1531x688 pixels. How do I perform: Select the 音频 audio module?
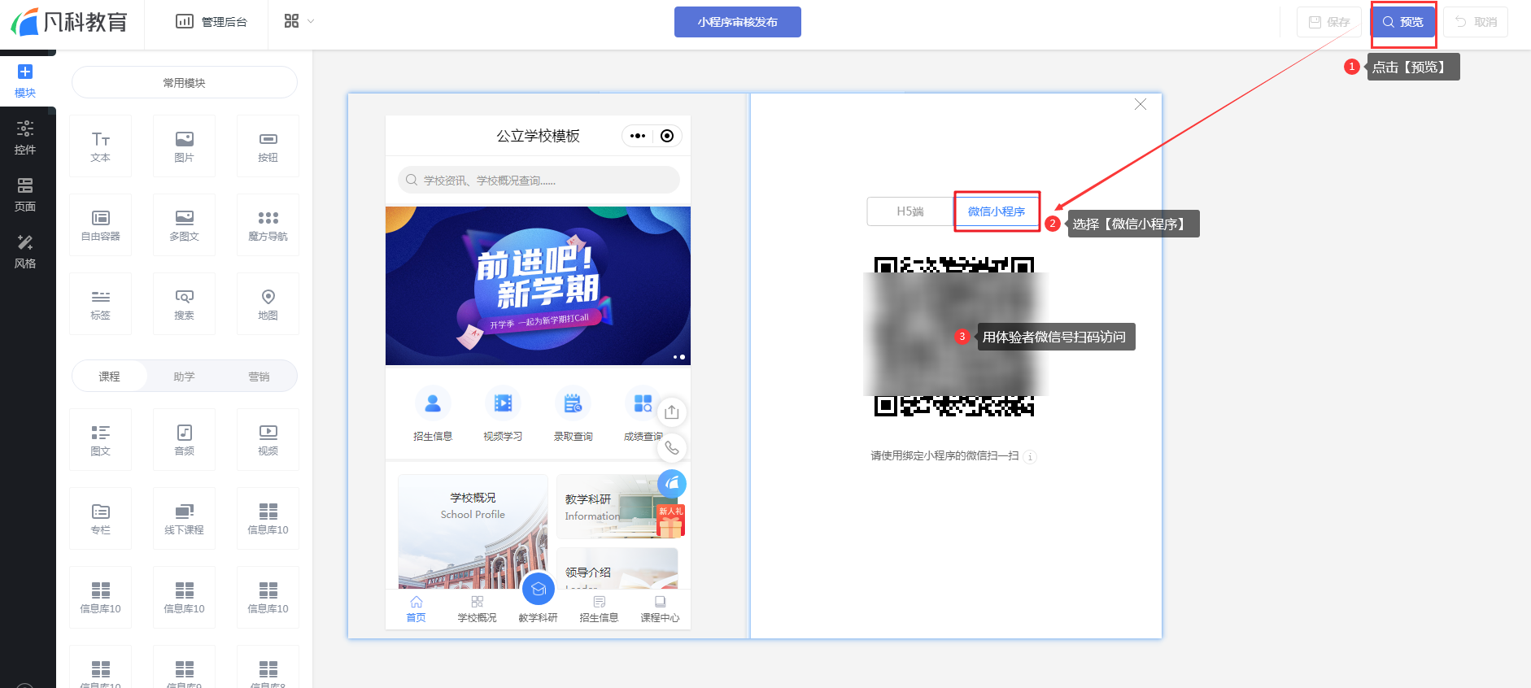click(185, 440)
